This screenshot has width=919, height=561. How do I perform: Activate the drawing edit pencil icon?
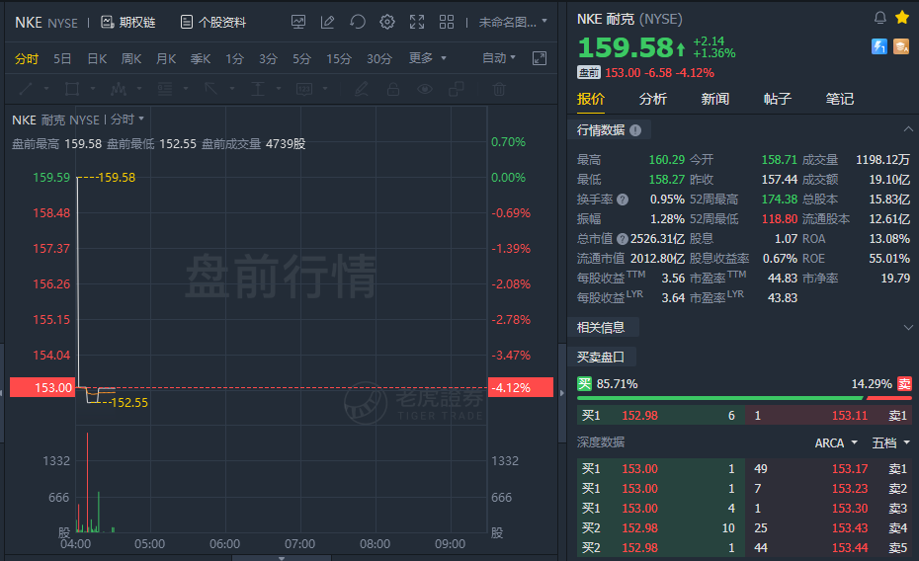click(x=328, y=23)
